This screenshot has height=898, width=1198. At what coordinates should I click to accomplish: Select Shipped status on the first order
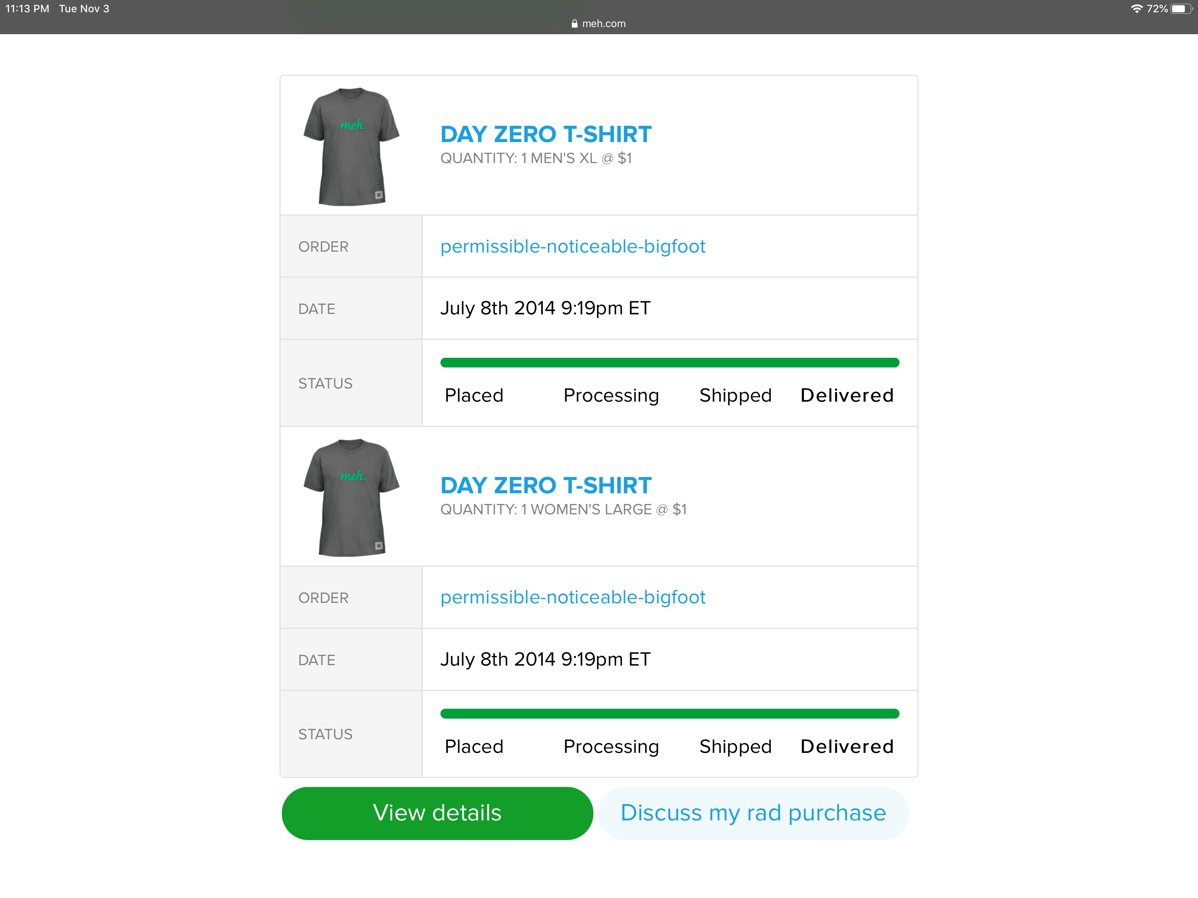pos(735,396)
